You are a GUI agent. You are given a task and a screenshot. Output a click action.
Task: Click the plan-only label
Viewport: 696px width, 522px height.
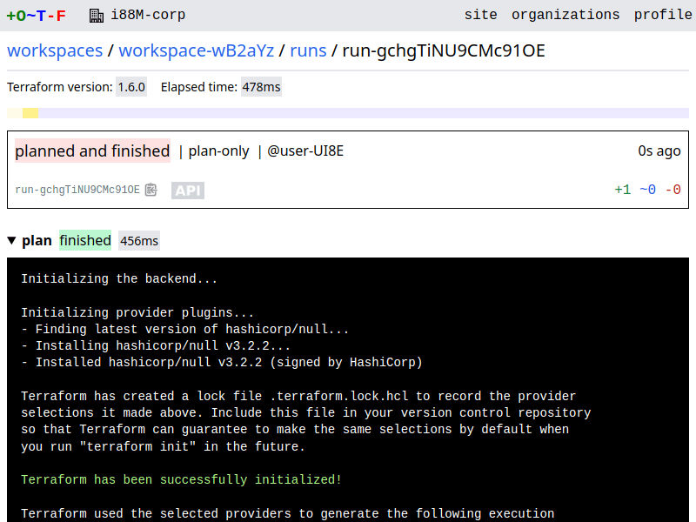(x=219, y=151)
